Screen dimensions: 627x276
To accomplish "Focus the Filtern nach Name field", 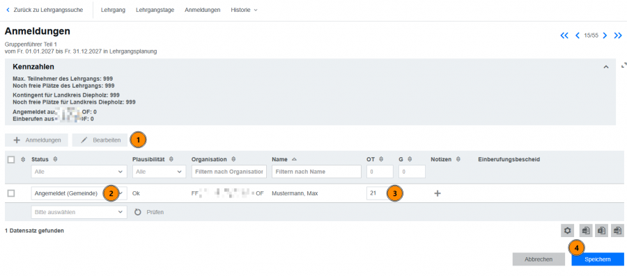I will [316, 172].
